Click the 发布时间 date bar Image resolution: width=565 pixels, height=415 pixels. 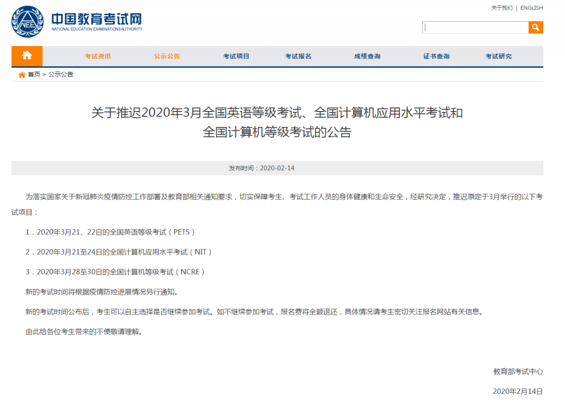pyautogui.click(x=277, y=168)
